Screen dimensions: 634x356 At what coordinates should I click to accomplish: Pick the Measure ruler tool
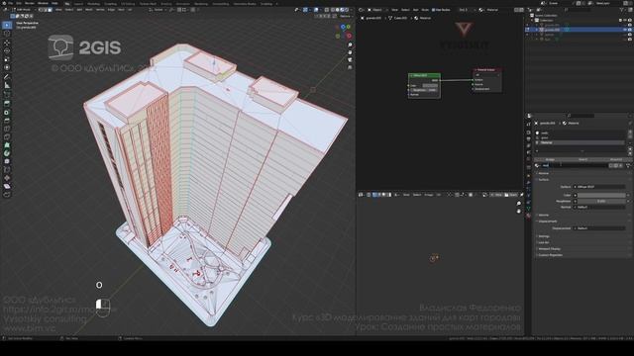click(7, 85)
